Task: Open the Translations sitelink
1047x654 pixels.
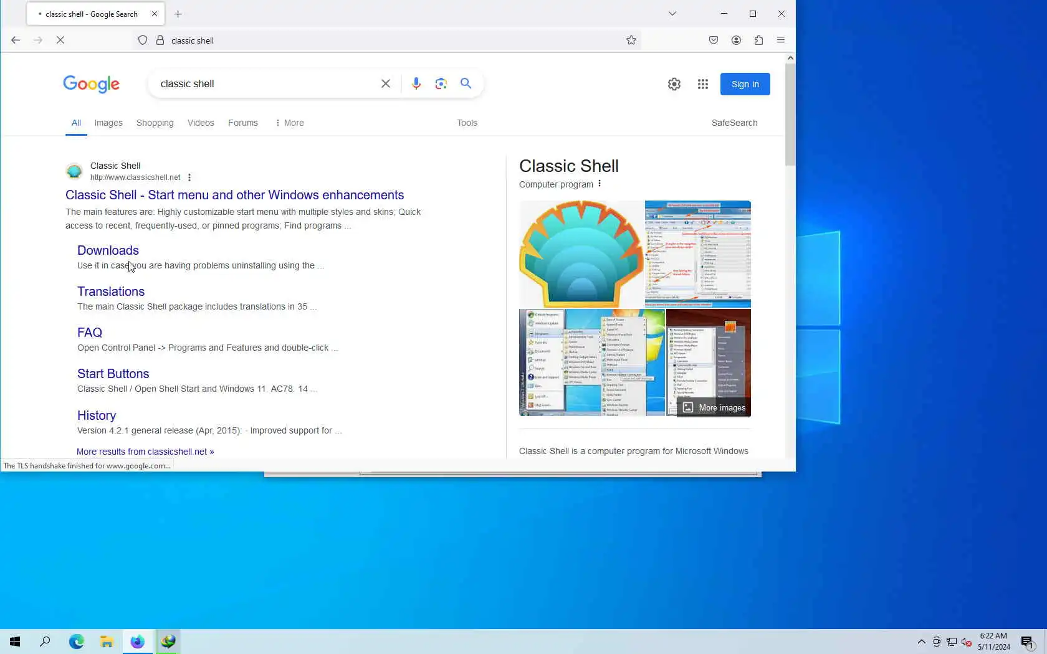Action: [x=111, y=291]
